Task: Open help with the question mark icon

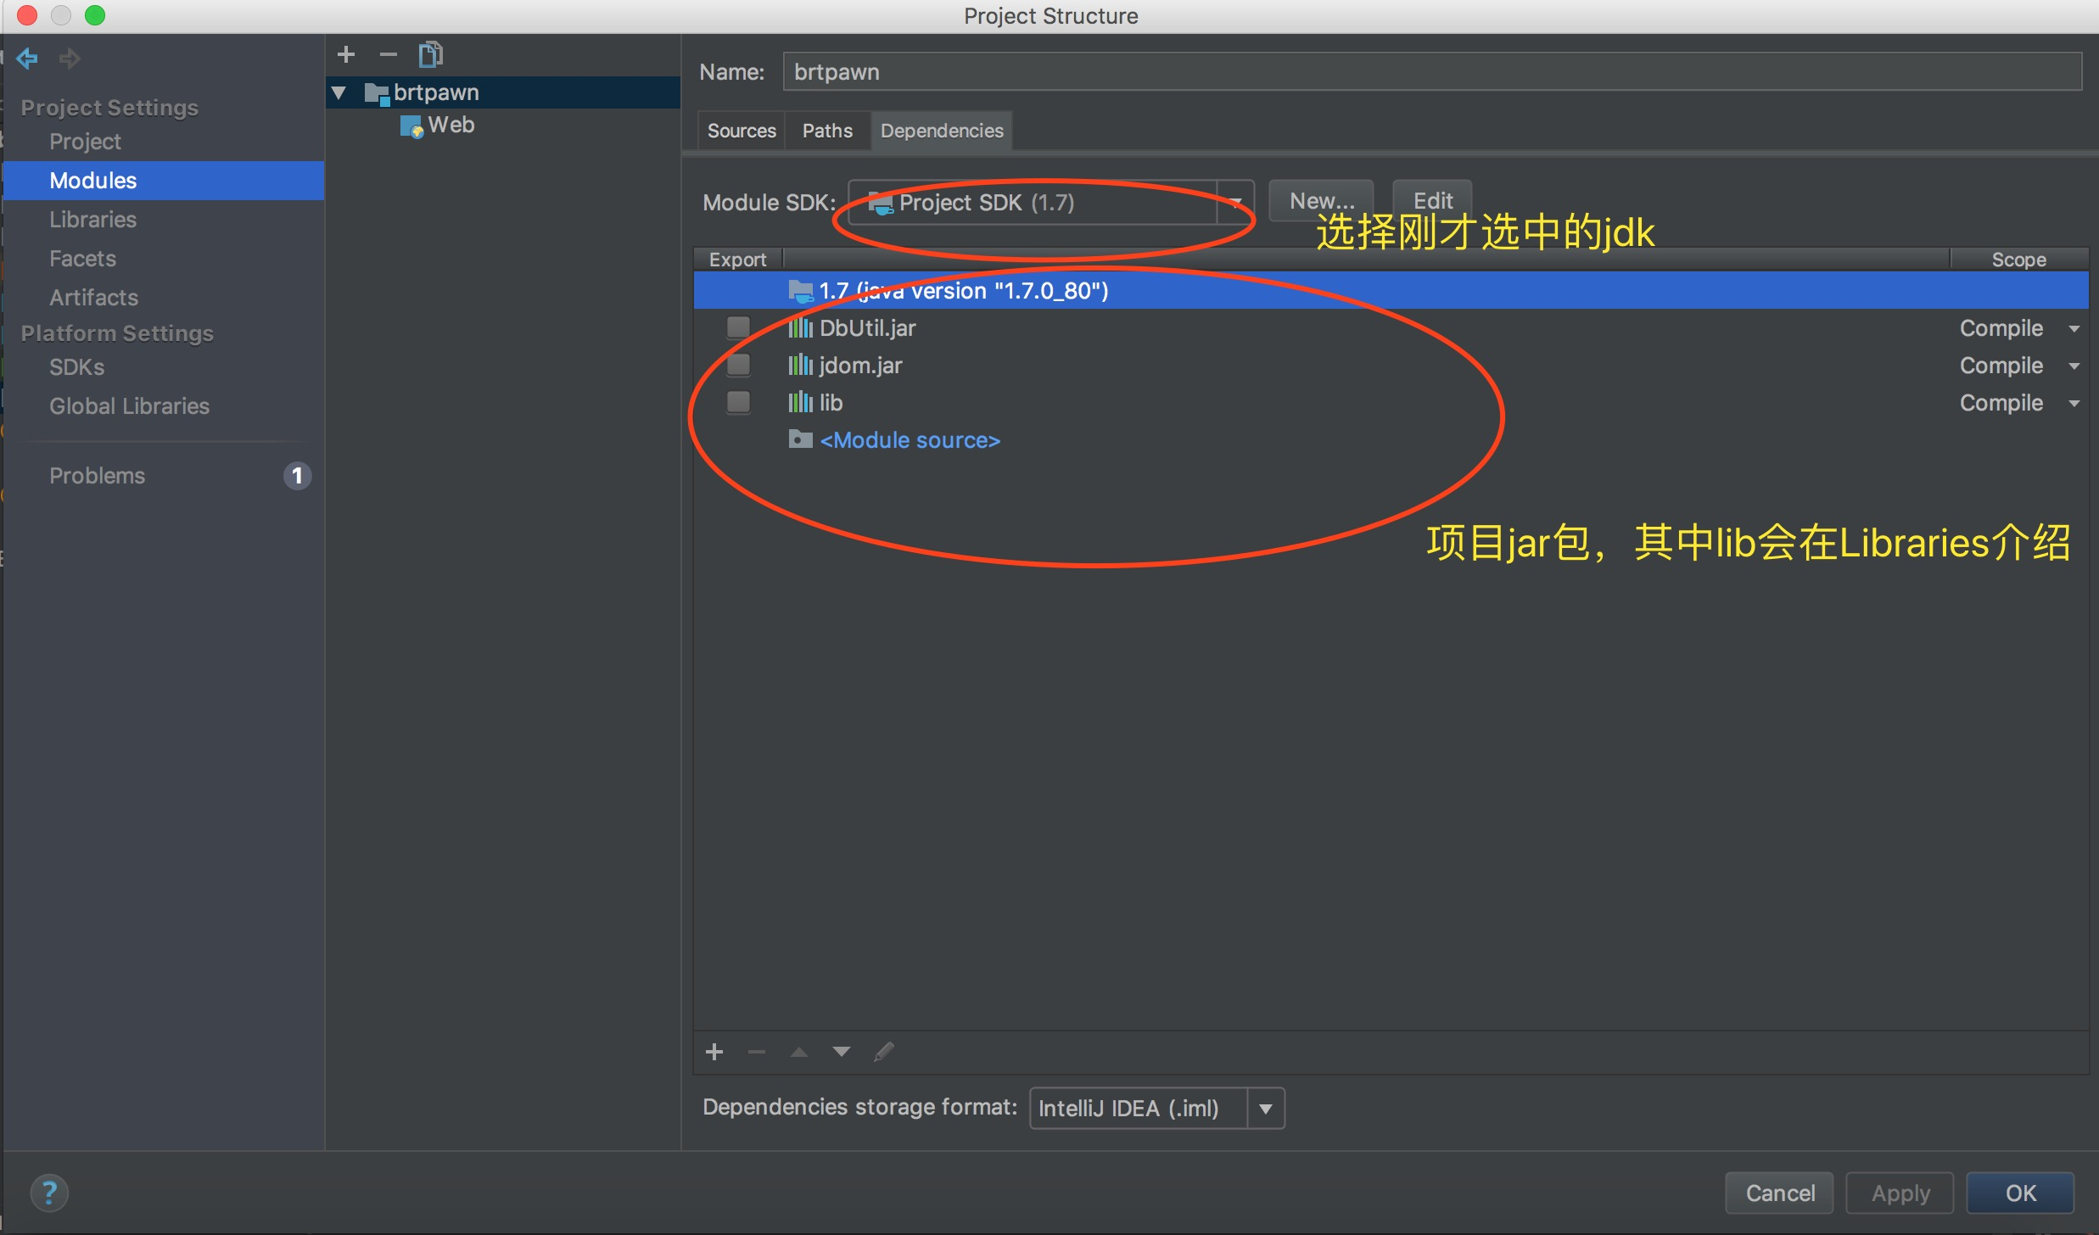Action: click(x=49, y=1193)
